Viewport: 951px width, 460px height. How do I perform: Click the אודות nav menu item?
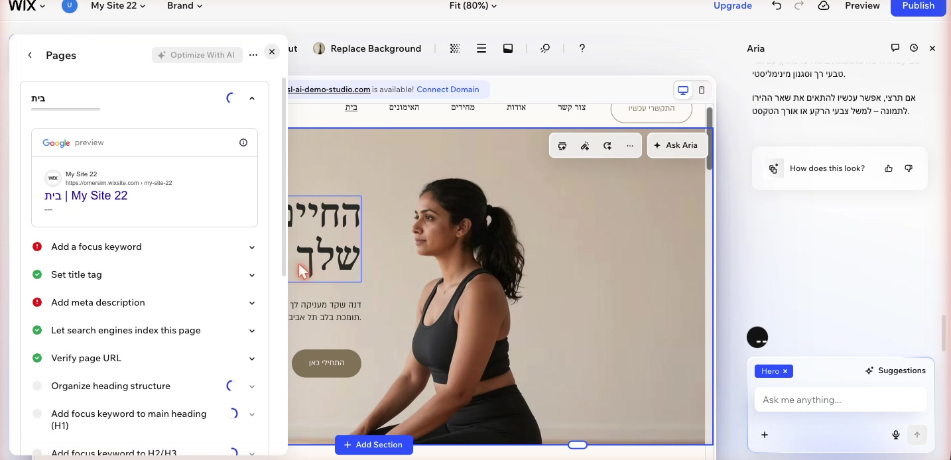click(516, 107)
